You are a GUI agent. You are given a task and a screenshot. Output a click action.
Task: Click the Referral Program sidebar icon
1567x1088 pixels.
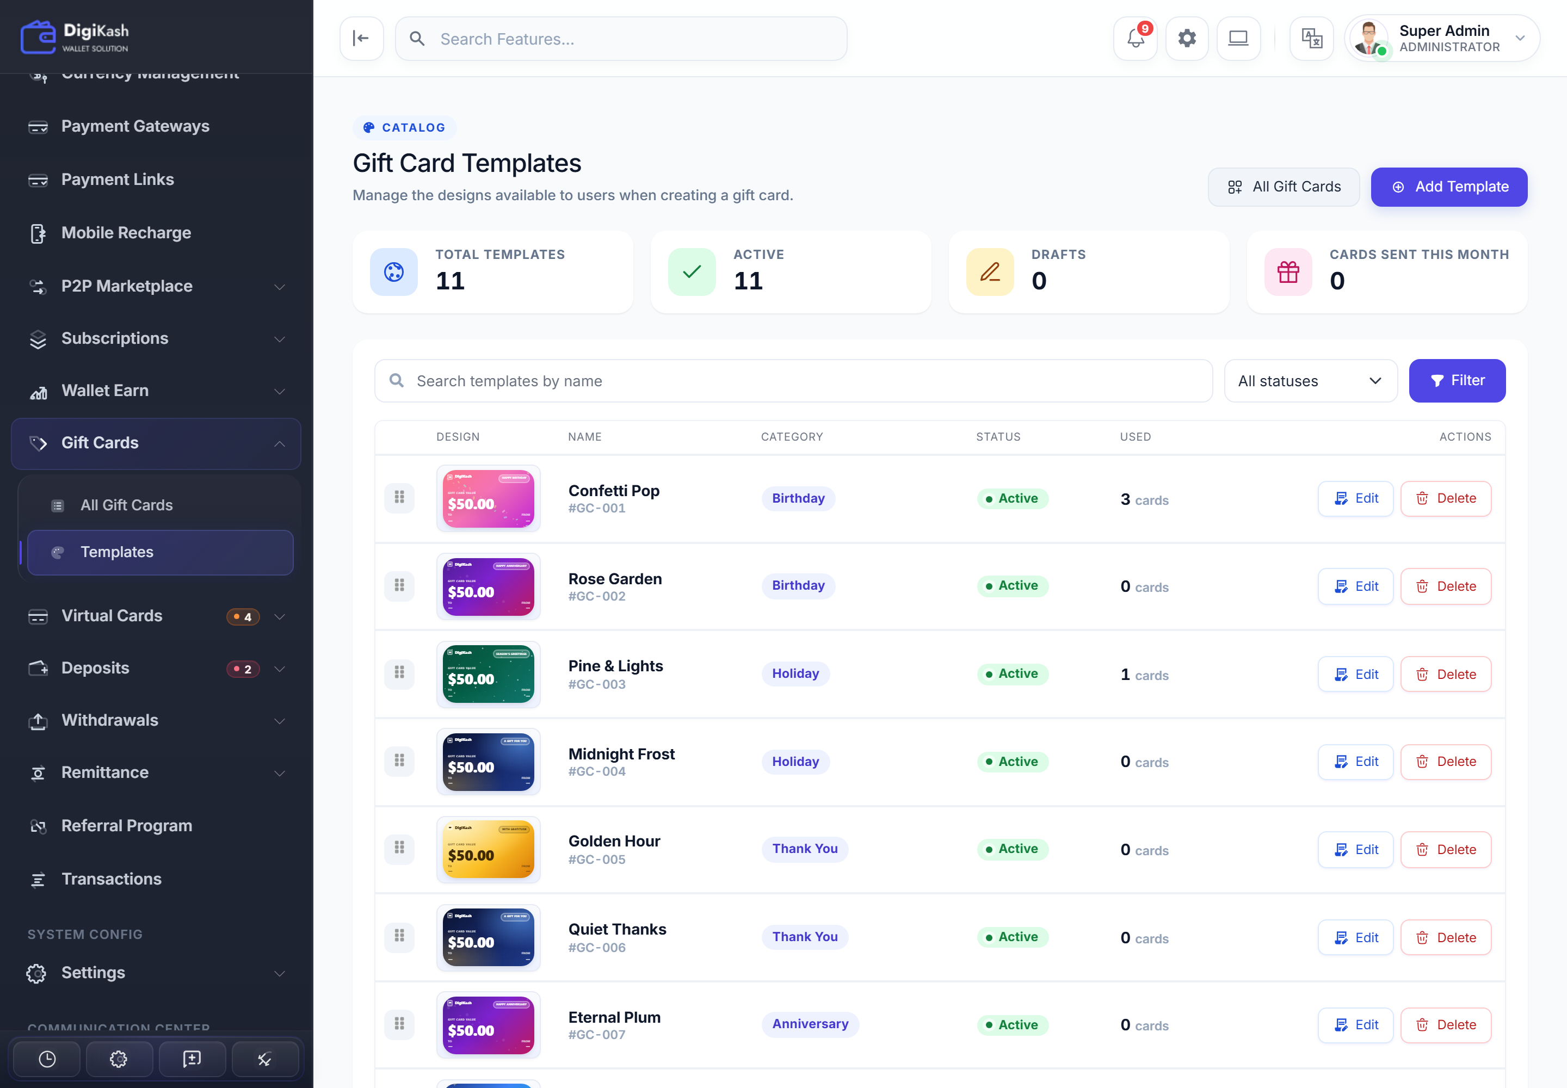point(38,826)
